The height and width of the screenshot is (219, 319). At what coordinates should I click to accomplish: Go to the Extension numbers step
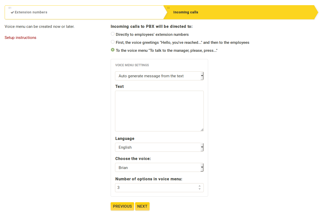pos(31,12)
